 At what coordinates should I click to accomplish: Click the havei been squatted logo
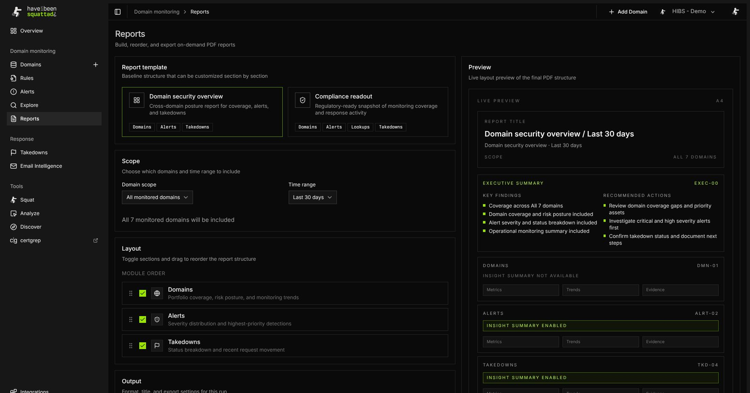(34, 11)
